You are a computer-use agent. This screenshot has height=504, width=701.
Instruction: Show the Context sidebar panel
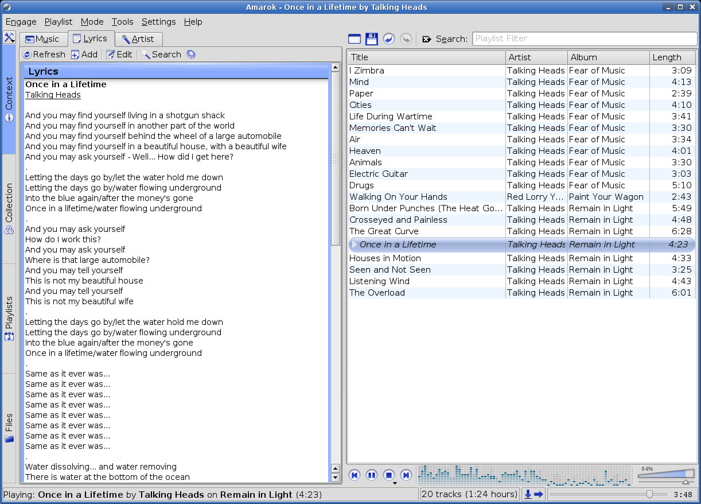coord(9,100)
